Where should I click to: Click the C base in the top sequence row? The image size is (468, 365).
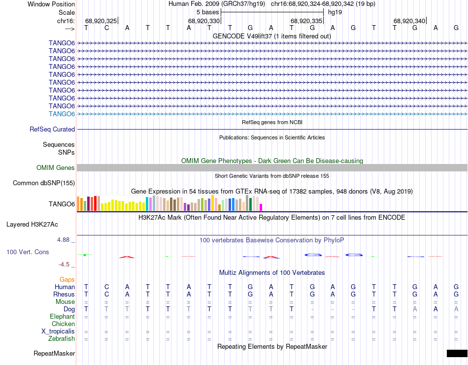106,28
